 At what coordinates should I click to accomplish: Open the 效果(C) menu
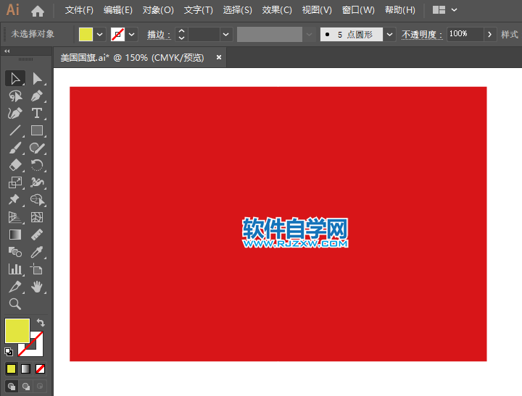(x=277, y=10)
